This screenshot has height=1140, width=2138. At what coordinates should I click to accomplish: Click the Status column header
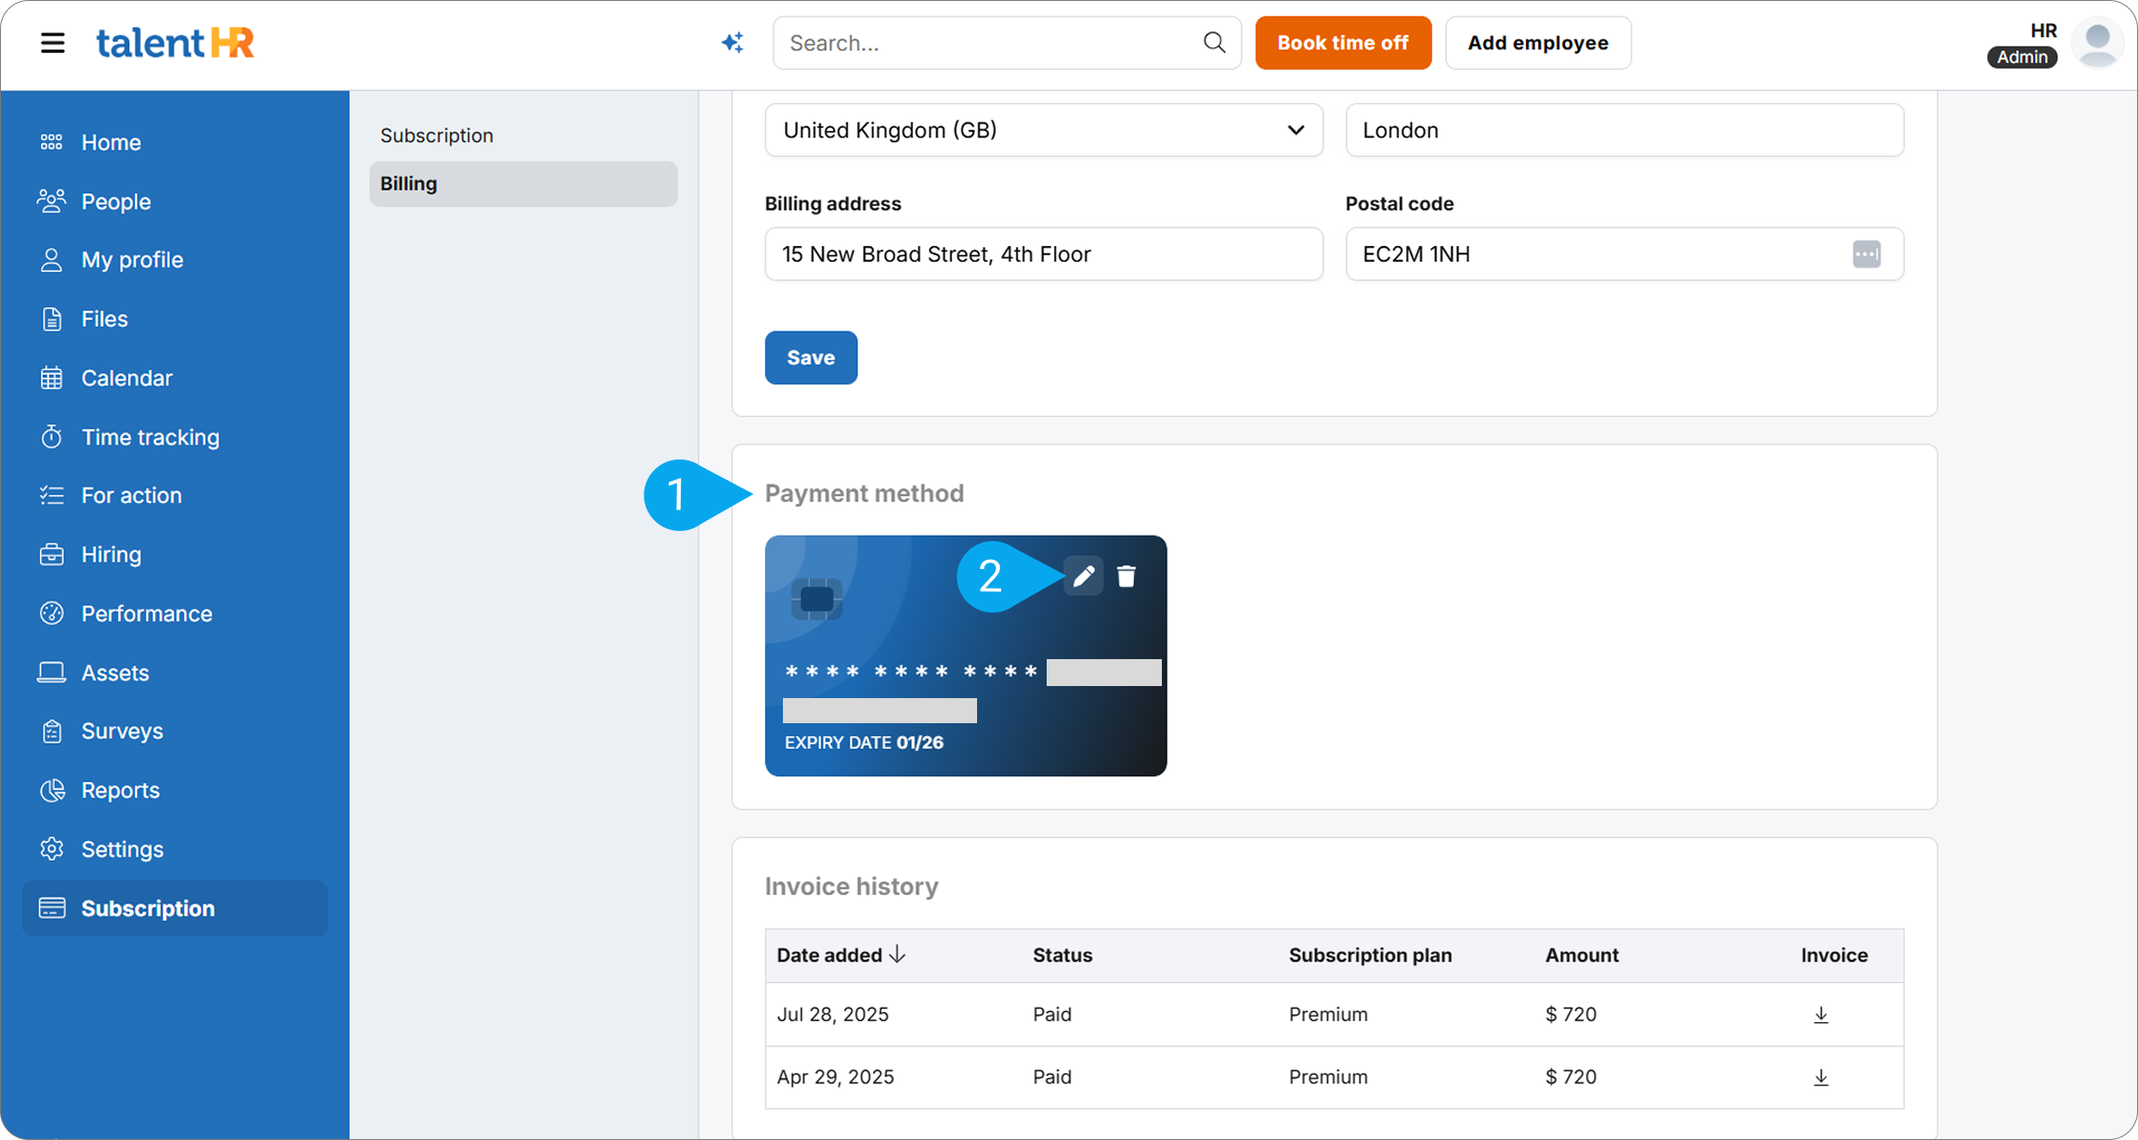click(1062, 955)
